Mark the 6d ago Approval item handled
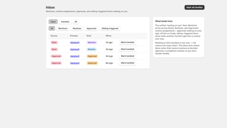Viewport: 227px width, 128px height. (127, 63)
